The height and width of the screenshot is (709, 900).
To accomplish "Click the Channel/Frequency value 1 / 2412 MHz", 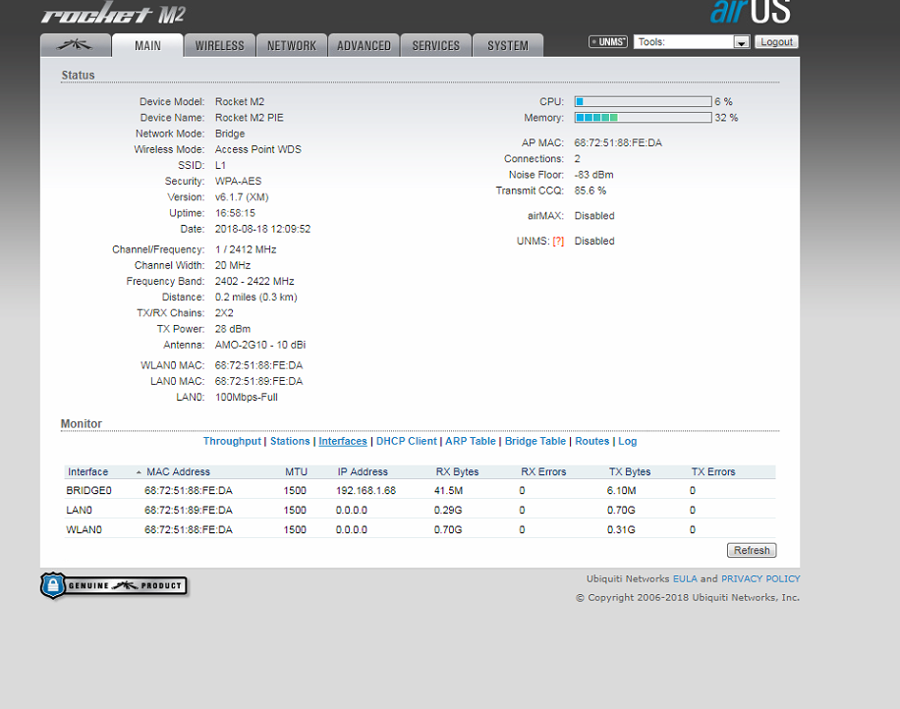I will pos(246,249).
